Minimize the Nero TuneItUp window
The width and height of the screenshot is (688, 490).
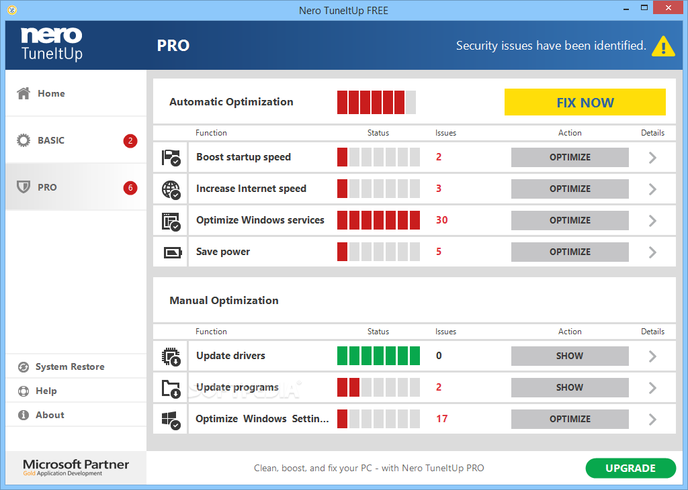626,8
